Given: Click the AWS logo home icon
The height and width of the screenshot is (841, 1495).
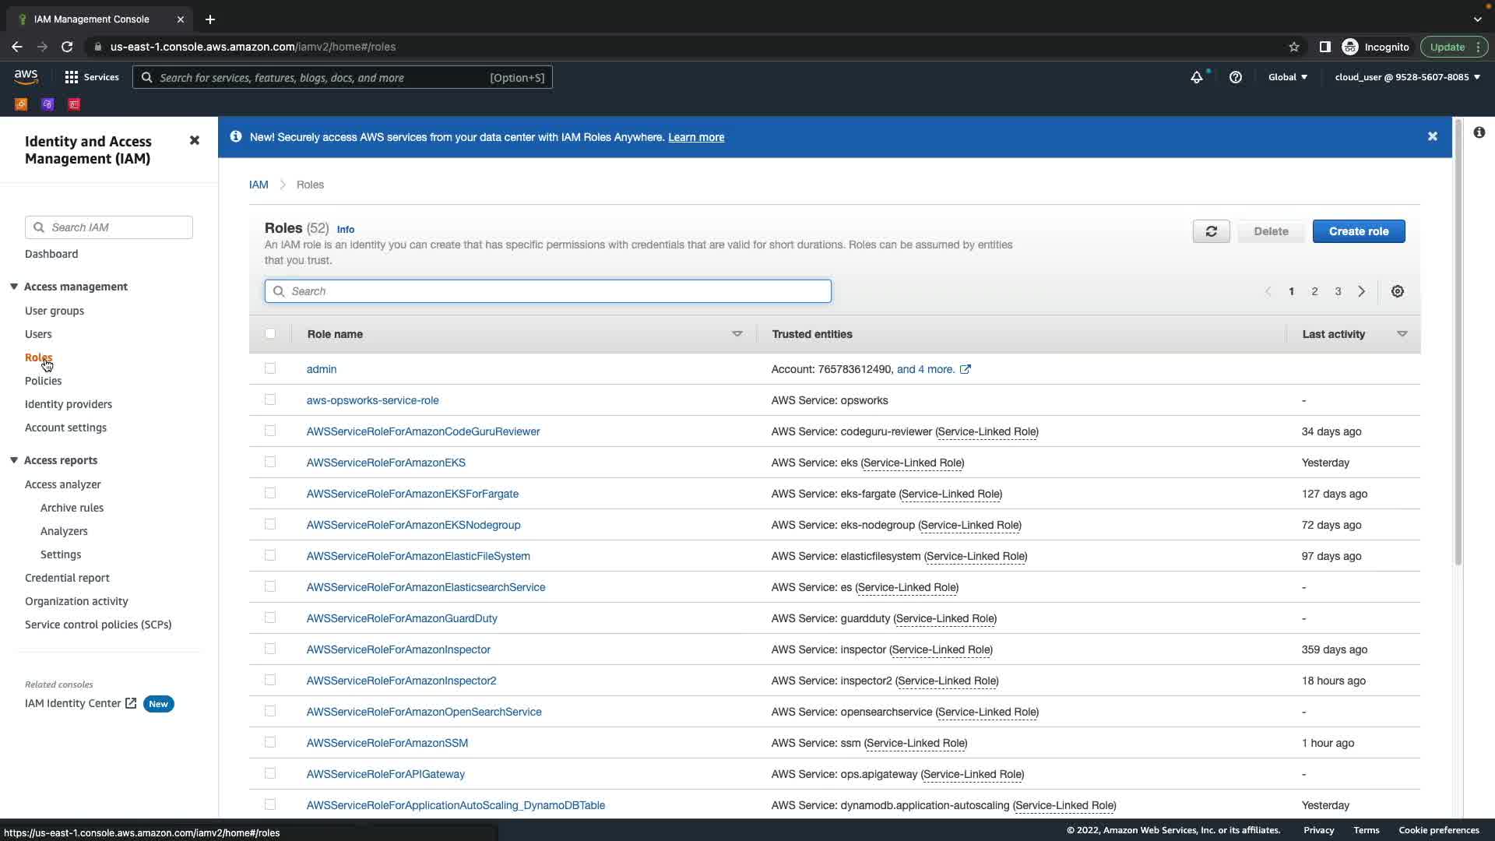Looking at the screenshot, I should tap(26, 76).
